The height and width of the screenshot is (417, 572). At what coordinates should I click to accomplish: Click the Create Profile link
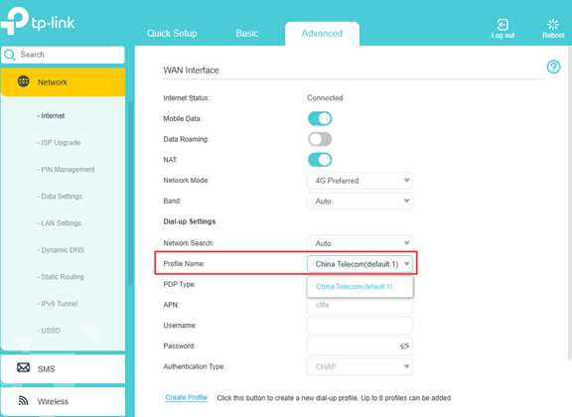point(186,398)
